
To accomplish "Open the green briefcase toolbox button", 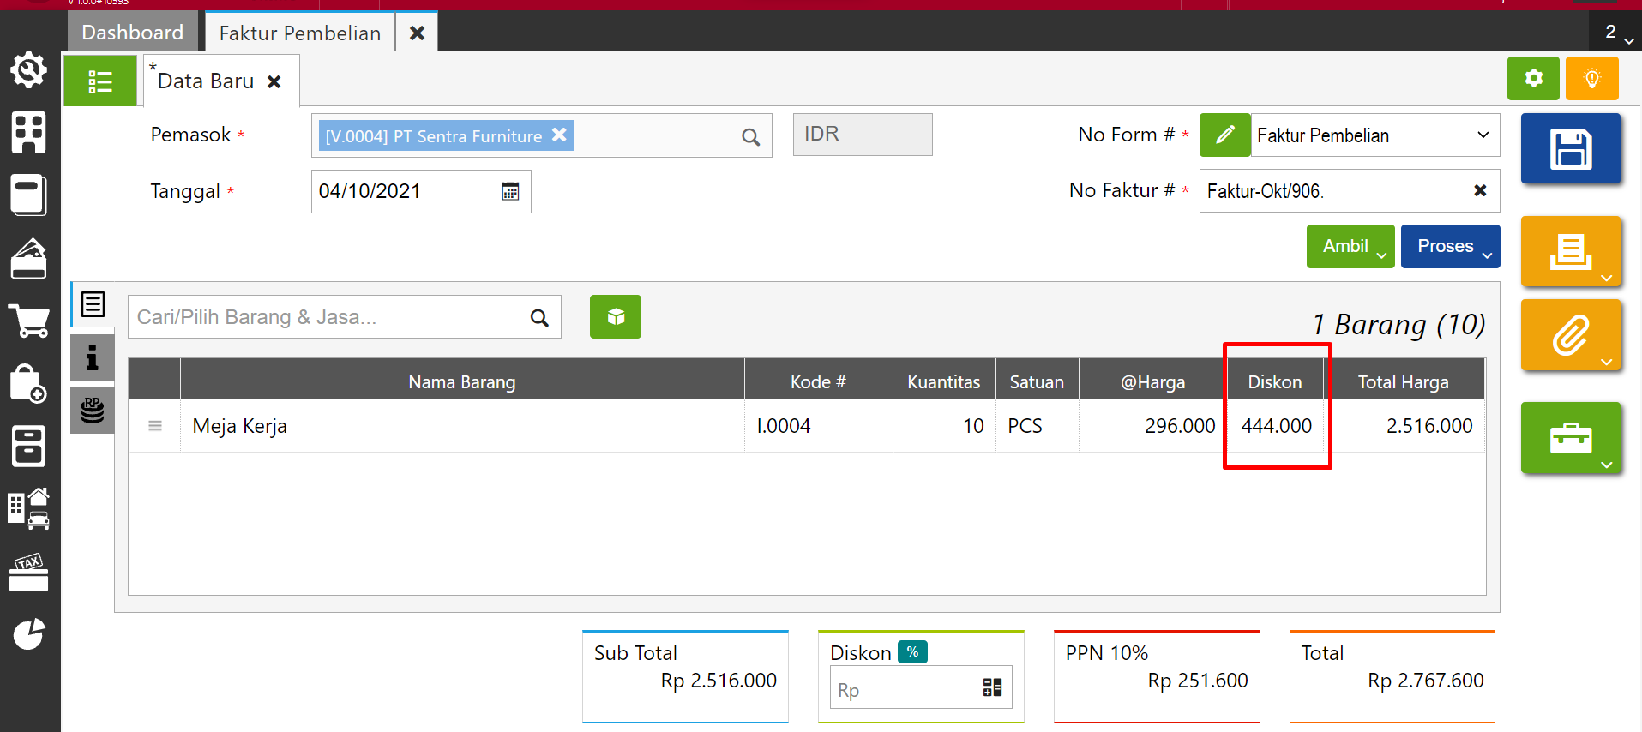I will pyautogui.click(x=1571, y=438).
